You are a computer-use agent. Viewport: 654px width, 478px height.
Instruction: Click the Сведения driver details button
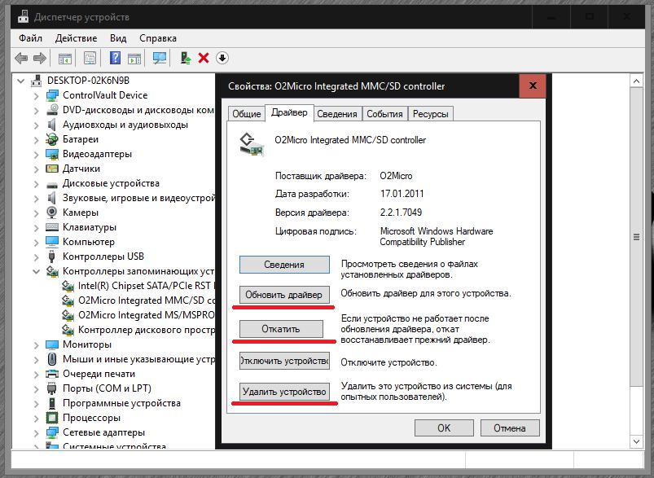point(284,265)
